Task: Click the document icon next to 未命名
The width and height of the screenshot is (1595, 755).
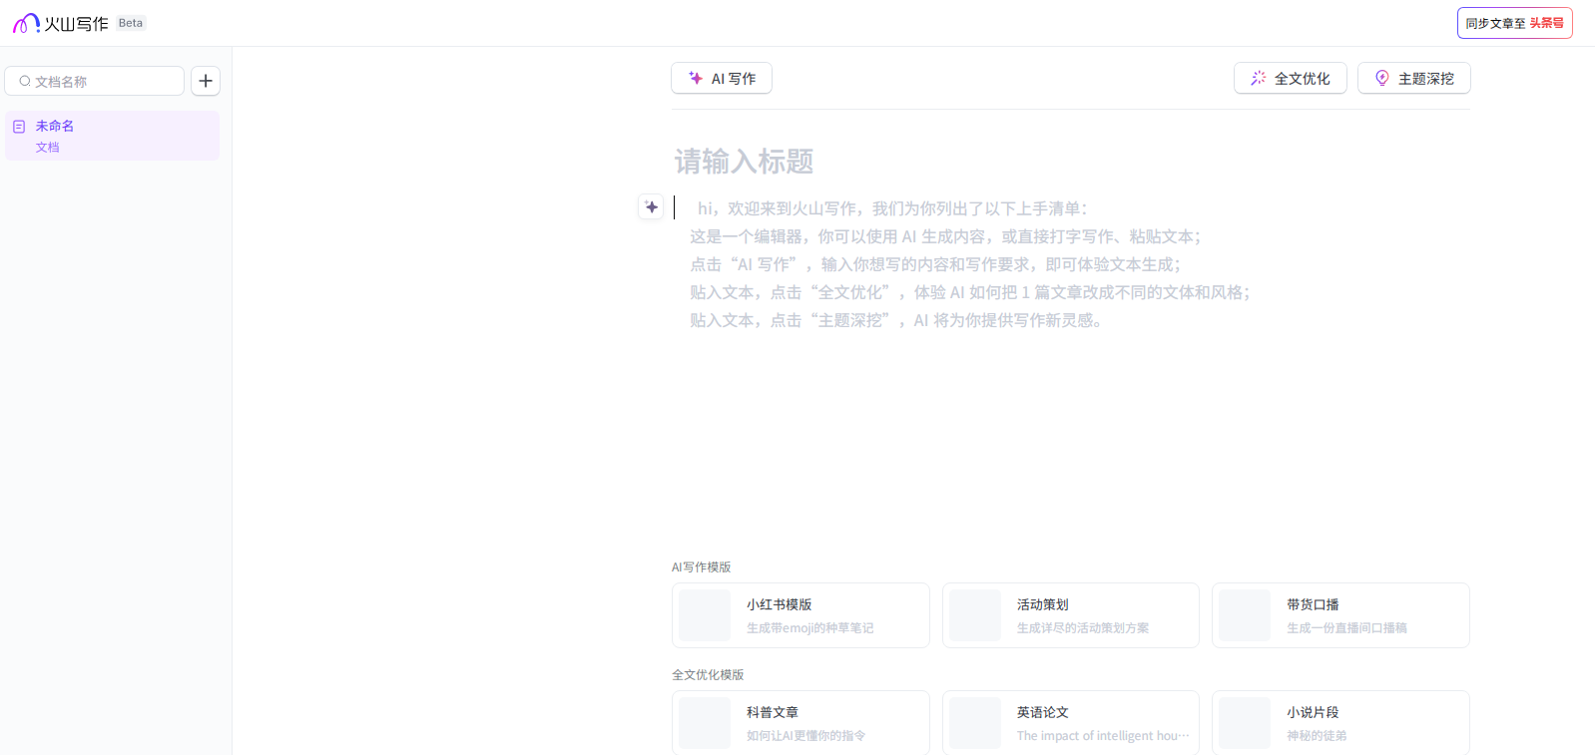Action: point(19,127)
